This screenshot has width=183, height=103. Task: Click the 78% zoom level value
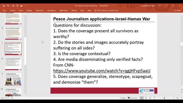click(177, 98)
